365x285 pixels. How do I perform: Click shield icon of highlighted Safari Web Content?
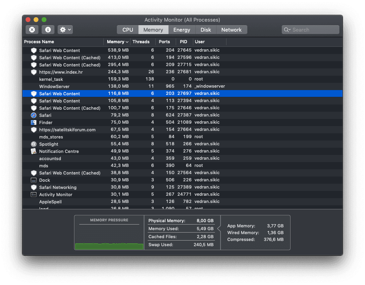[x=34, y=94]
